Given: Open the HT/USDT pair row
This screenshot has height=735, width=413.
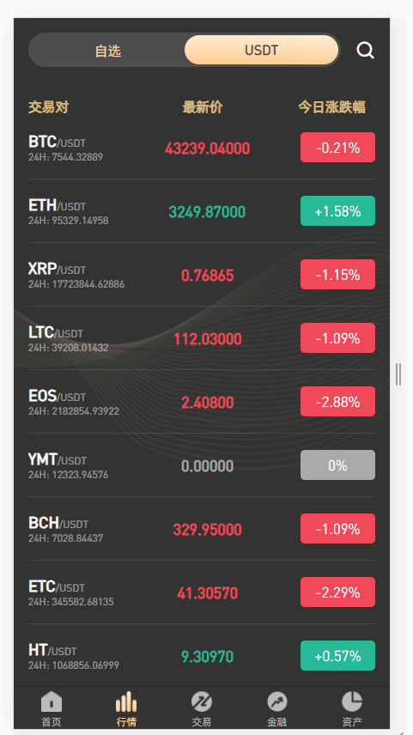Looking at the screenshot, I should coord(202,655).
